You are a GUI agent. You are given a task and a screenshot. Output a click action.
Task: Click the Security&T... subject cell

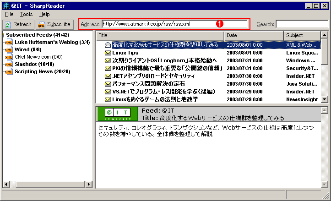point(302,68)
